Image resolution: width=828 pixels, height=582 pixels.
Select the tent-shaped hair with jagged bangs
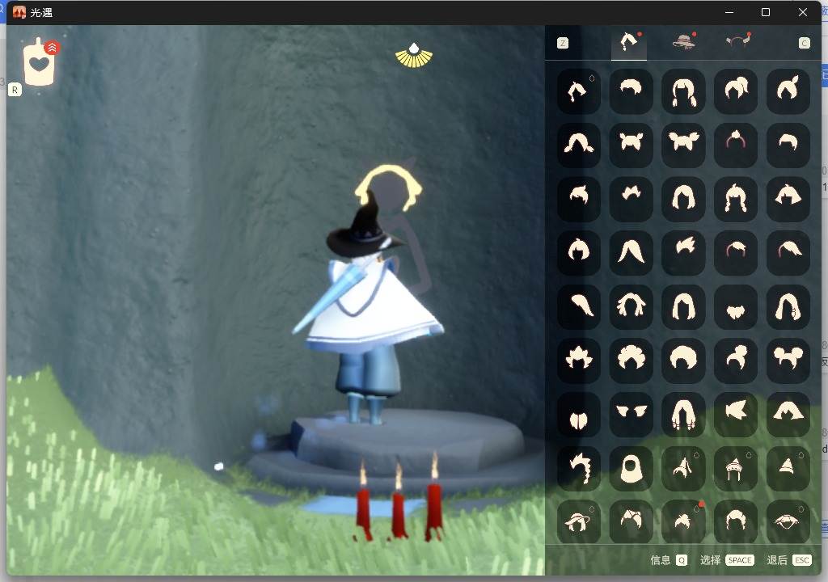(788, 415)
